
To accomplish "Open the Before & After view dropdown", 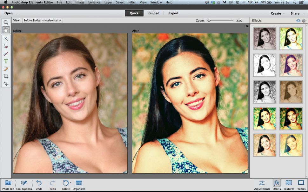I will tap(42, 20).
